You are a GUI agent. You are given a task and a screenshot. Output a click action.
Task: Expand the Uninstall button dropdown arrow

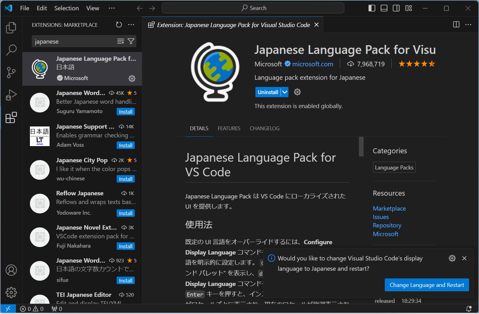[x=284, y=92]
